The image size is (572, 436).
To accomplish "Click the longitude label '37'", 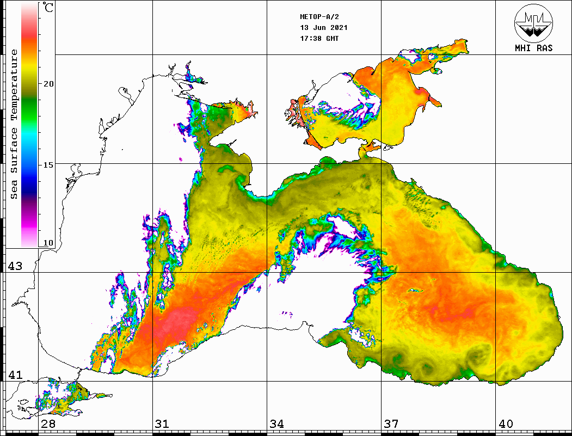I will click(391, 424).
